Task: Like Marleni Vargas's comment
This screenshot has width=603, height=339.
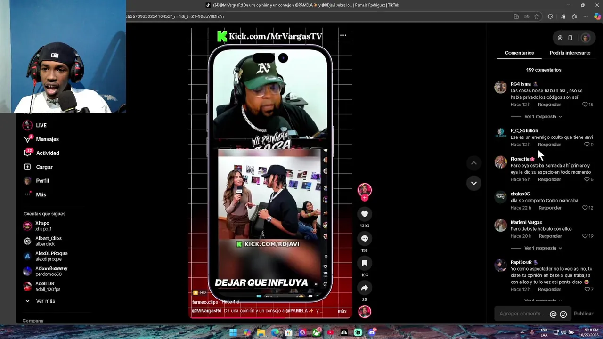Action: 585,236
